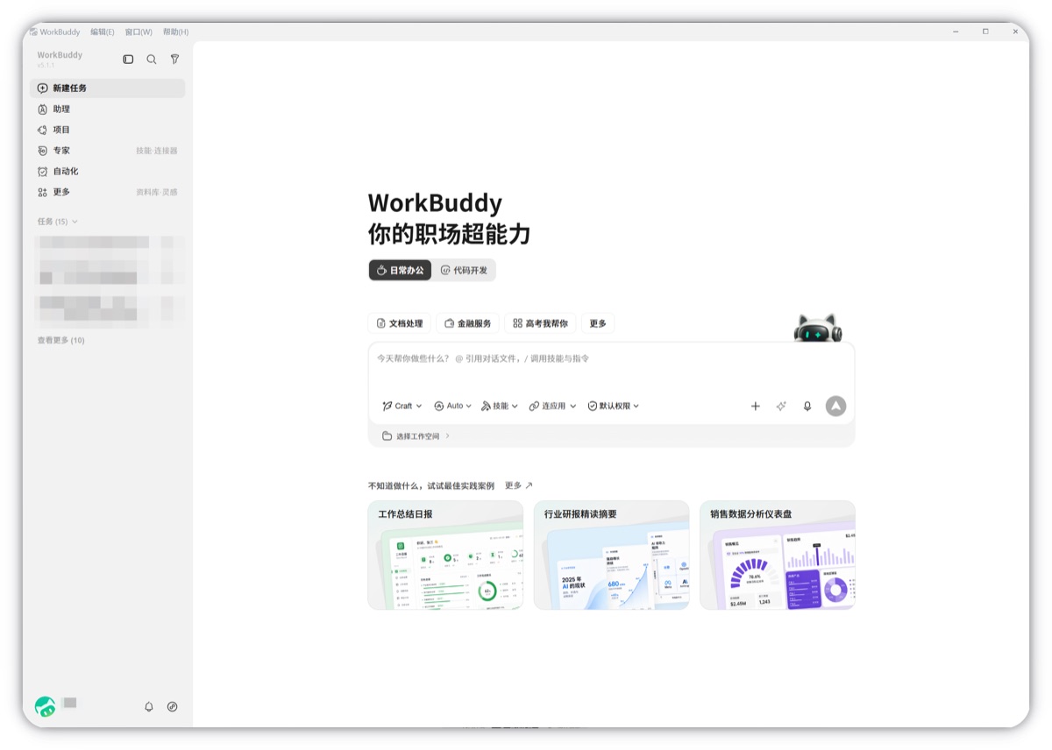Open the 工作总结日报 example card
Image resolution: width=1052 pixels, height=750 pixels.
point(445,555)
